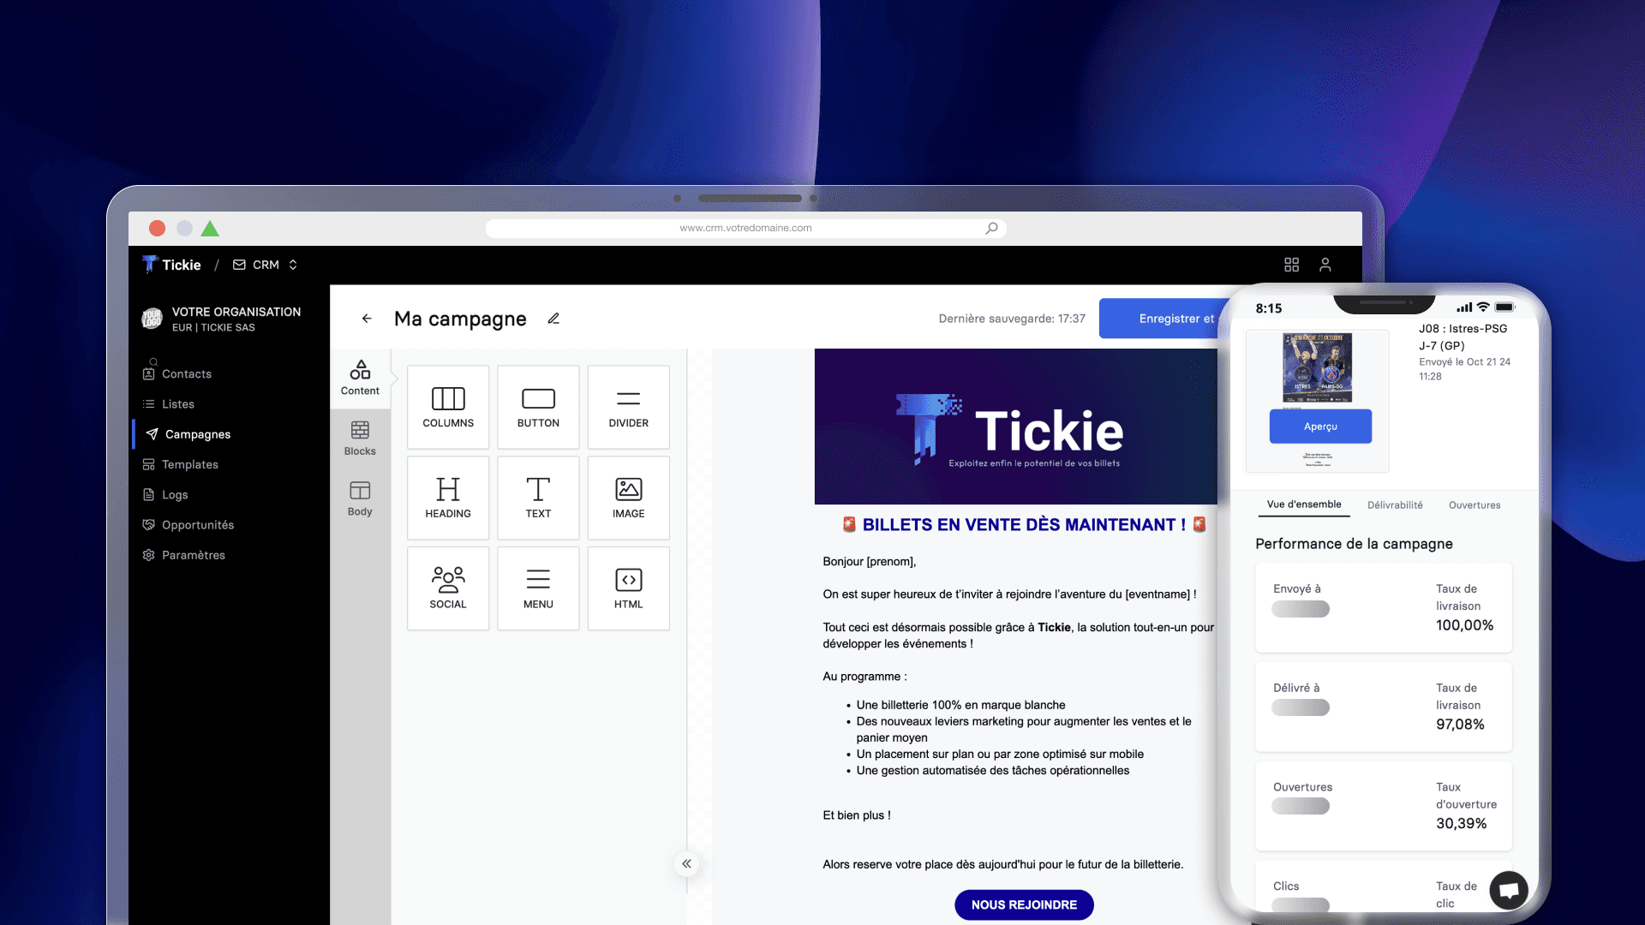
Task: Select the Vue d'ensemble tab
Action: [x=1304, y=504]
